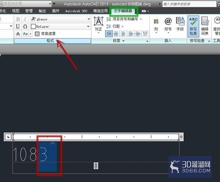Switch to the 管理 tab

point(29,11)
